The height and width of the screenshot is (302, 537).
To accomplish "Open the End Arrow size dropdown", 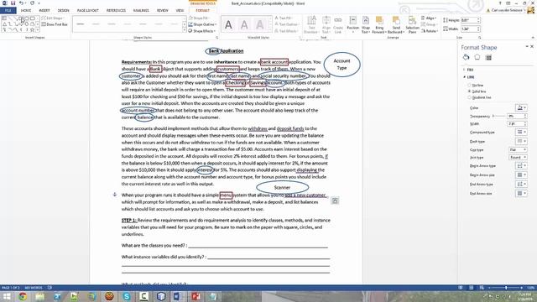I will 521,194.
